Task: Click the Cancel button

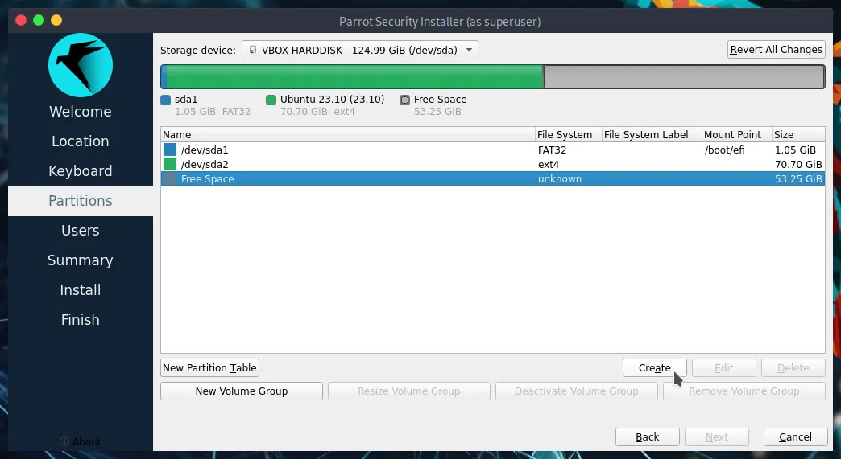Action: [x=795, y=437]
